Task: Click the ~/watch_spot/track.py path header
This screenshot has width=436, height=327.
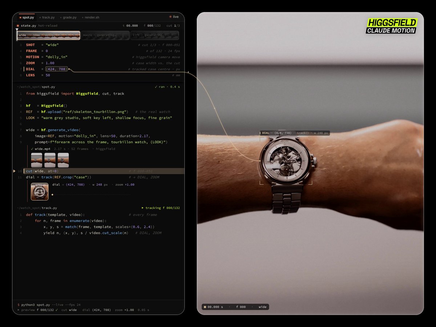Action: point(37,208)
